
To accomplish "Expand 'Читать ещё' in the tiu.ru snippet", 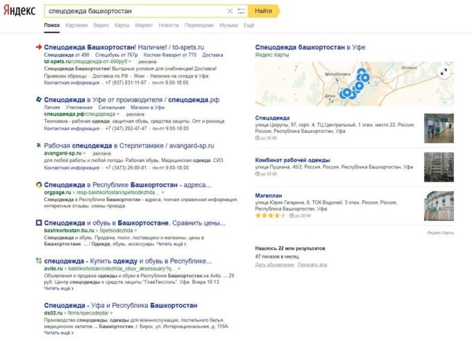I will point(171,244).
